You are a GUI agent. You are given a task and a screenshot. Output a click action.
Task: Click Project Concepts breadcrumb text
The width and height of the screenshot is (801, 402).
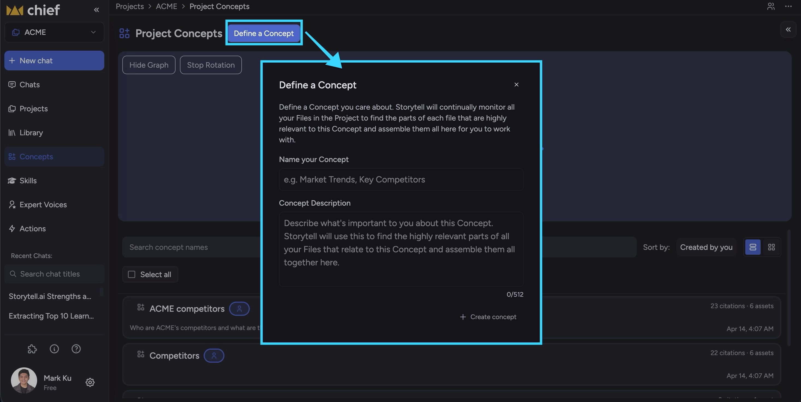(219, 7)
